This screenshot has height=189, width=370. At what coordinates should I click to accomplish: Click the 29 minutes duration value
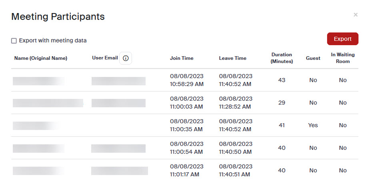click(x=282, y=102)
